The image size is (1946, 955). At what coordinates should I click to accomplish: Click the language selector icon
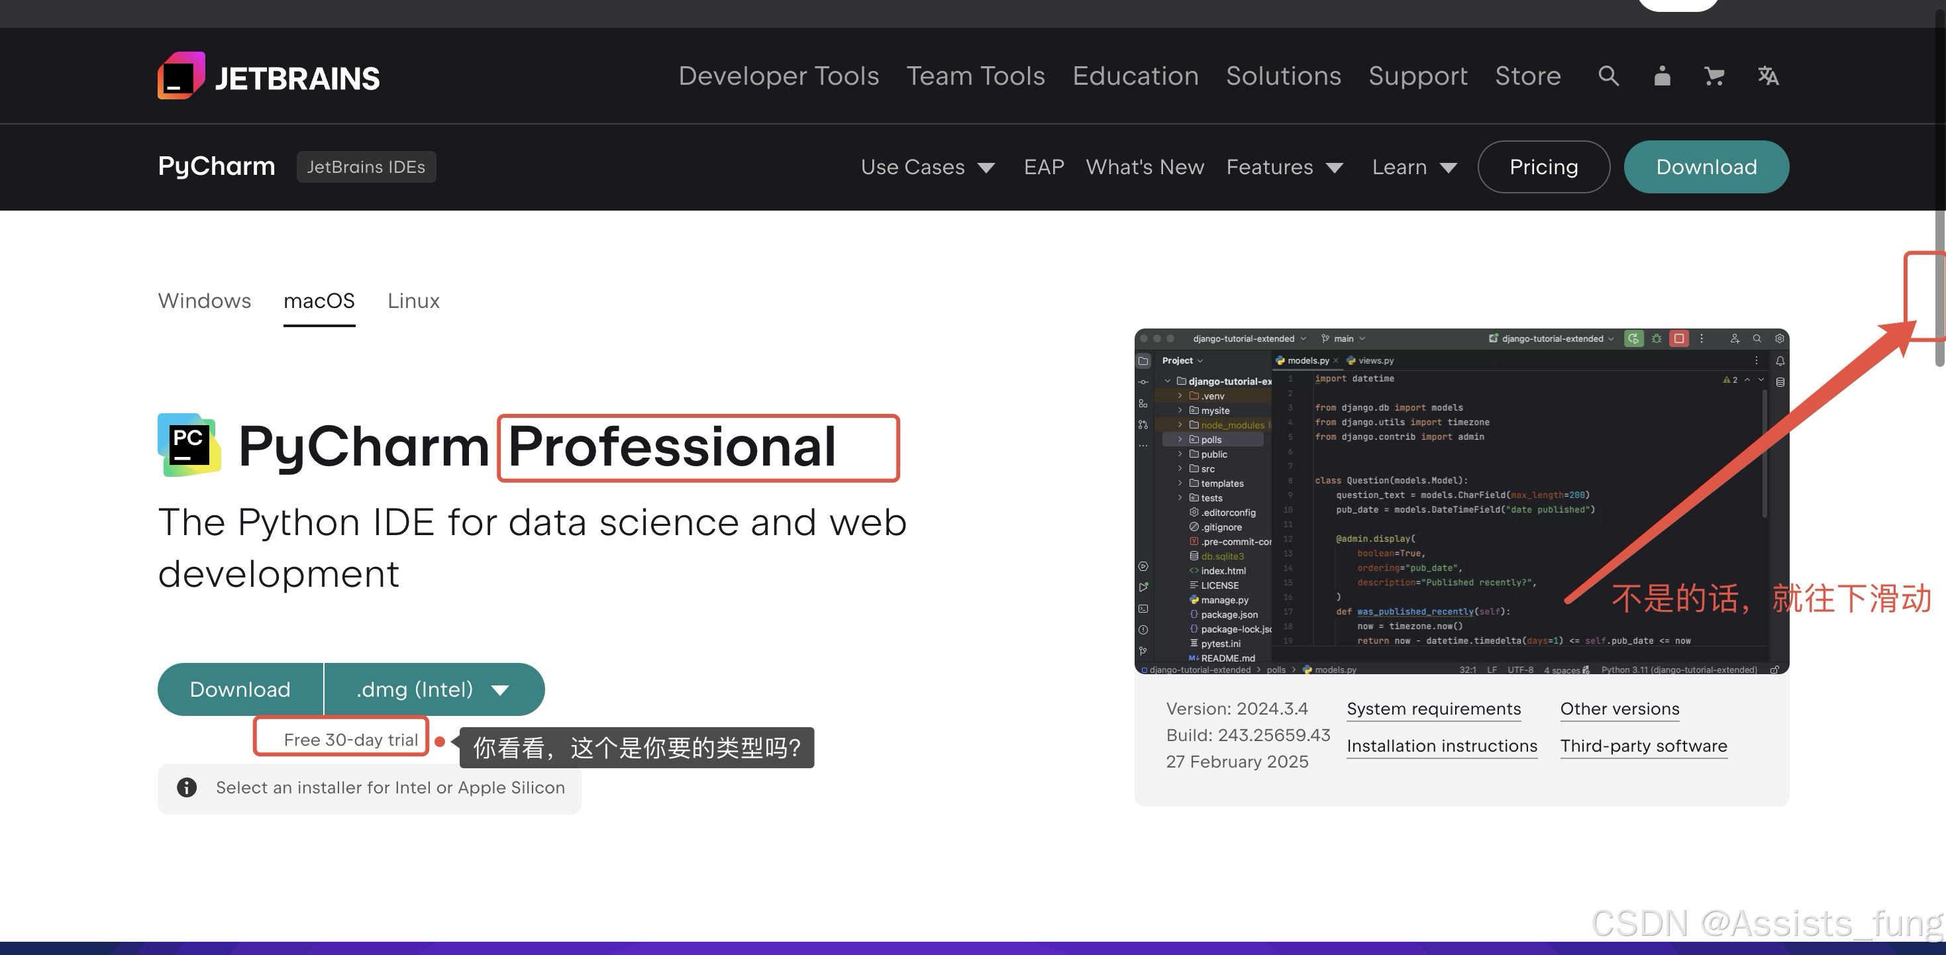[1768, 75]
